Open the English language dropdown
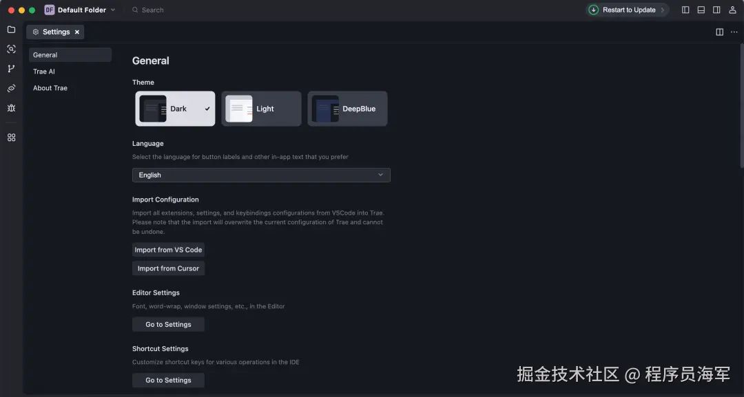 click(262, 175)
